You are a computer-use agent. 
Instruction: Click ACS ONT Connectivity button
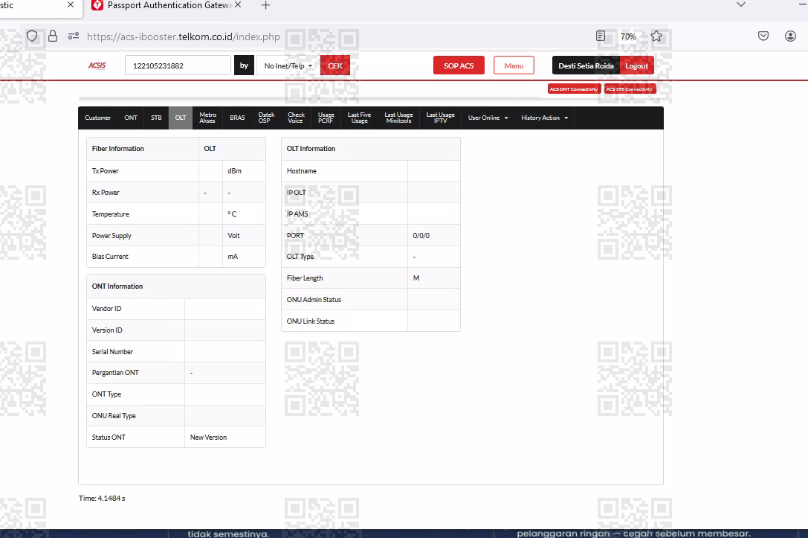coord(574,89)
